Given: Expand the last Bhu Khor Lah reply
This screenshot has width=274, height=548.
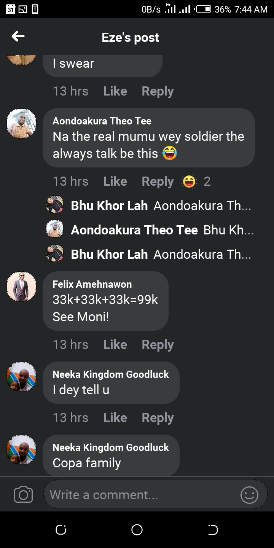Looking at the screenshot, I should pos(161,255).
